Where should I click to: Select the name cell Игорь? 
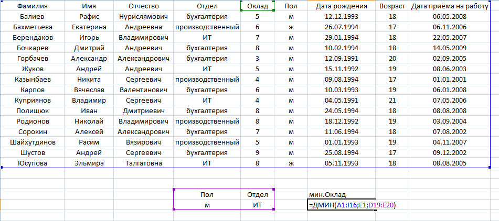point(89,38)
